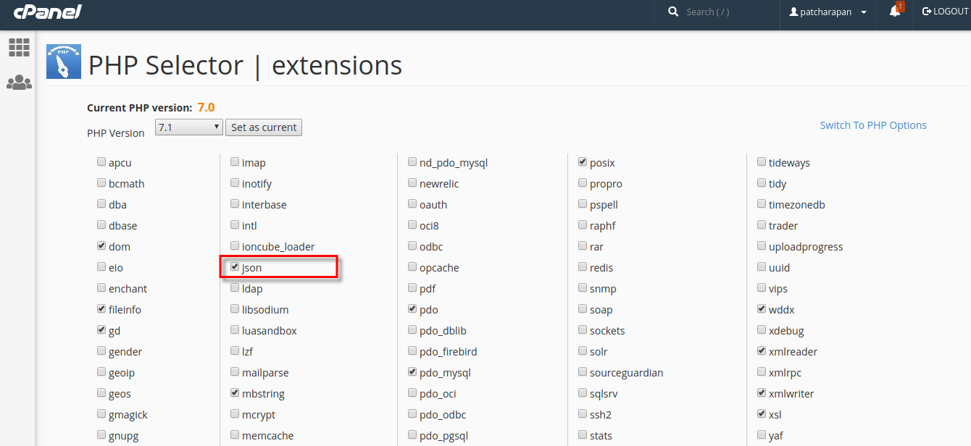Screen dimensions: 971x446
Task: Click the PHP Selector page icon
Action: pyautogui.click(x=64, y=62)
